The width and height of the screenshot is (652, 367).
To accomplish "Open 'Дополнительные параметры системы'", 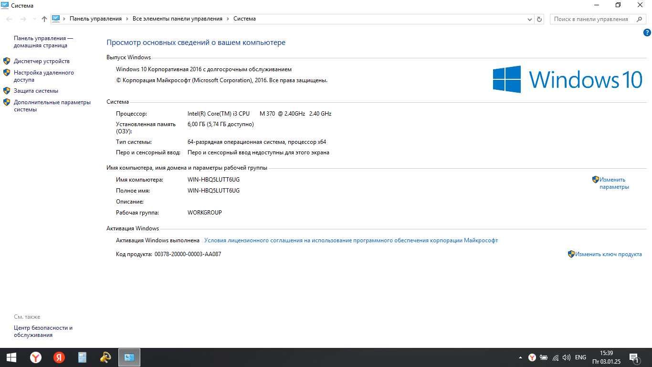I will pyautogui.click(x=52, y=106).
